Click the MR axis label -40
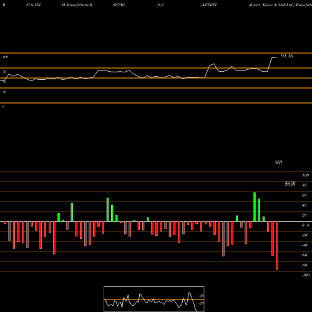The width and height of the screenshot is (312, 312). [305, 245]
